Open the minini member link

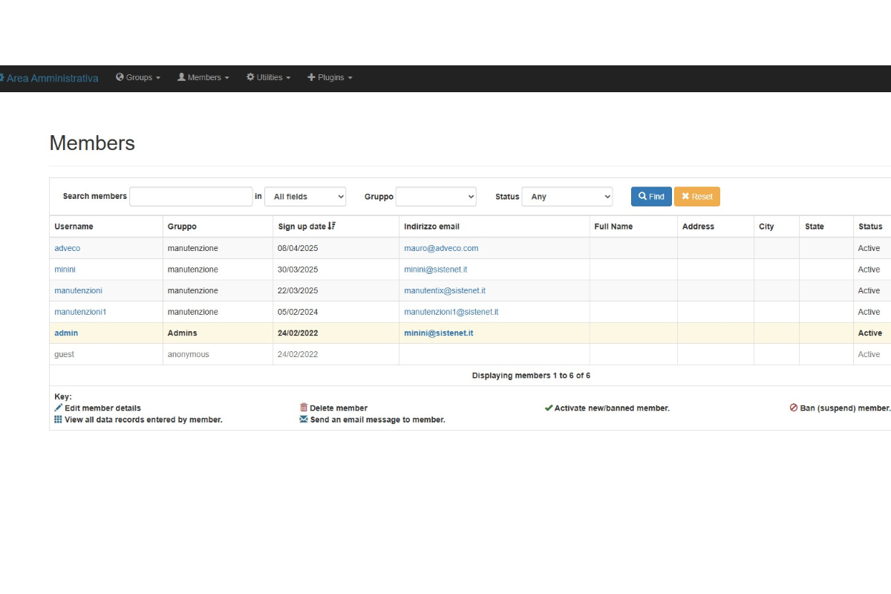click(x=65, y=270)
